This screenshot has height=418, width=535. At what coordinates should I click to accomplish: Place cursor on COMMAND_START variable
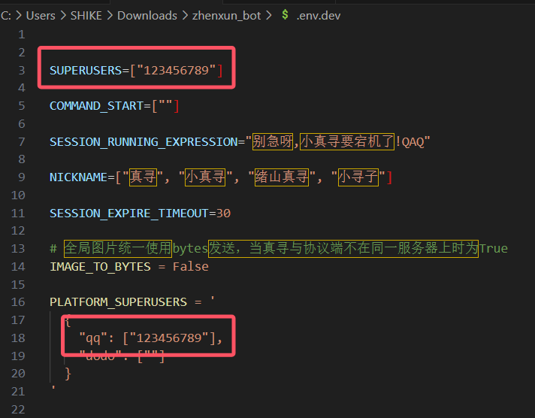(x=96, y=106)
